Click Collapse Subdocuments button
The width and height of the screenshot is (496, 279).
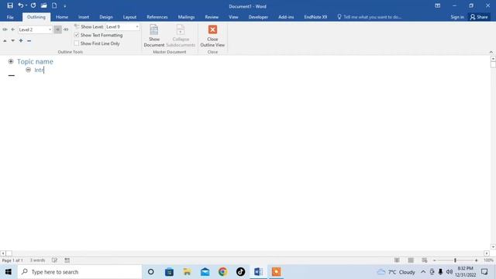pos(181,36)
